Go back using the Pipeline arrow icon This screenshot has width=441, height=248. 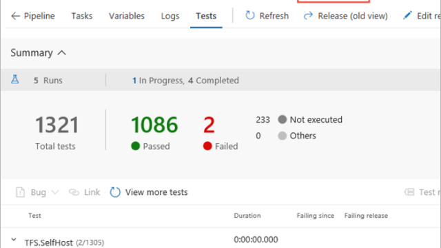15,16
